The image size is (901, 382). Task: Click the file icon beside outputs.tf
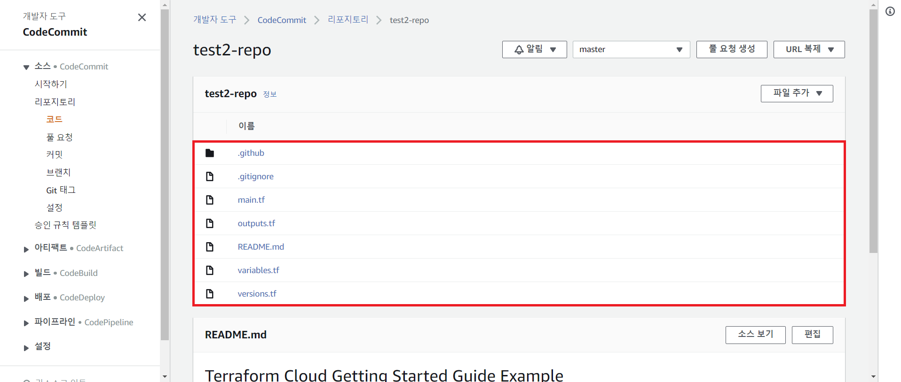pyautogui.click(x=210, y=223)
